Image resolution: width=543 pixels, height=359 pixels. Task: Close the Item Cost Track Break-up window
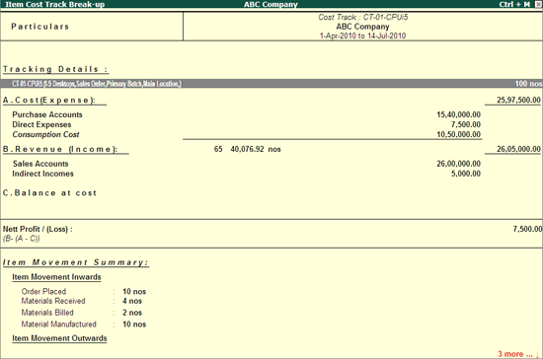(x=539, y=4)
